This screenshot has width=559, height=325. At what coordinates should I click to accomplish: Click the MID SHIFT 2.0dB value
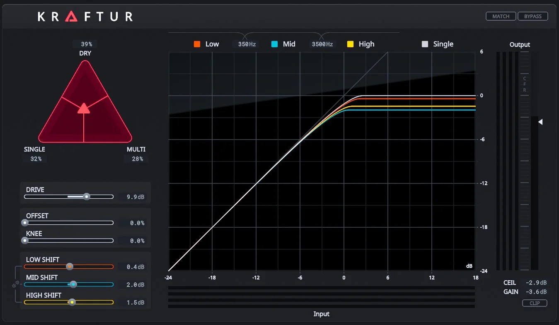click(x=133, y=285)
